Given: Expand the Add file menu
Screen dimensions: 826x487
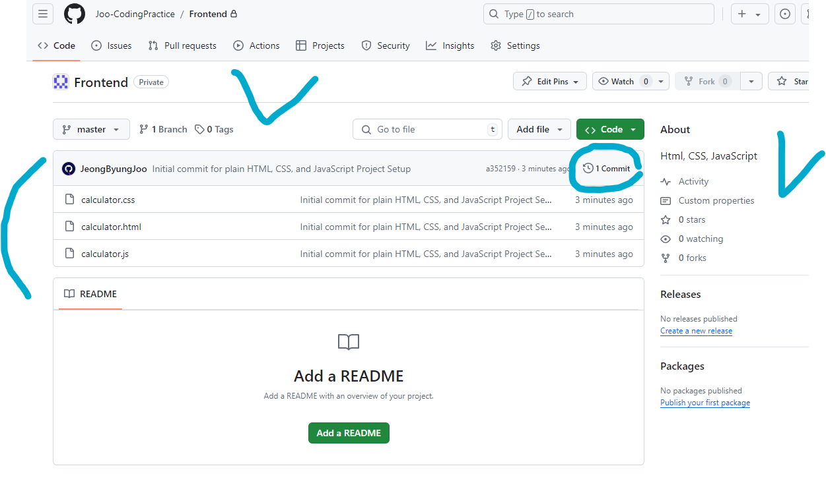Looking at the screenshot, I should pos(539,130).
